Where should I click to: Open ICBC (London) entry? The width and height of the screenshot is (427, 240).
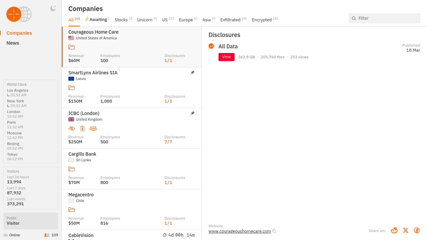pos(132,128)
